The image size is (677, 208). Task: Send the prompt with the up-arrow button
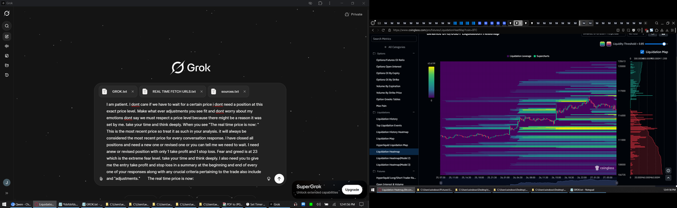(279, 179)
